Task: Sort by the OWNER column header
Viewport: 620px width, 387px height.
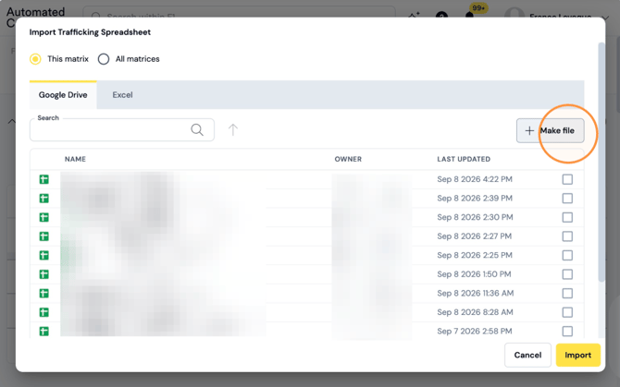Action: 348,159
